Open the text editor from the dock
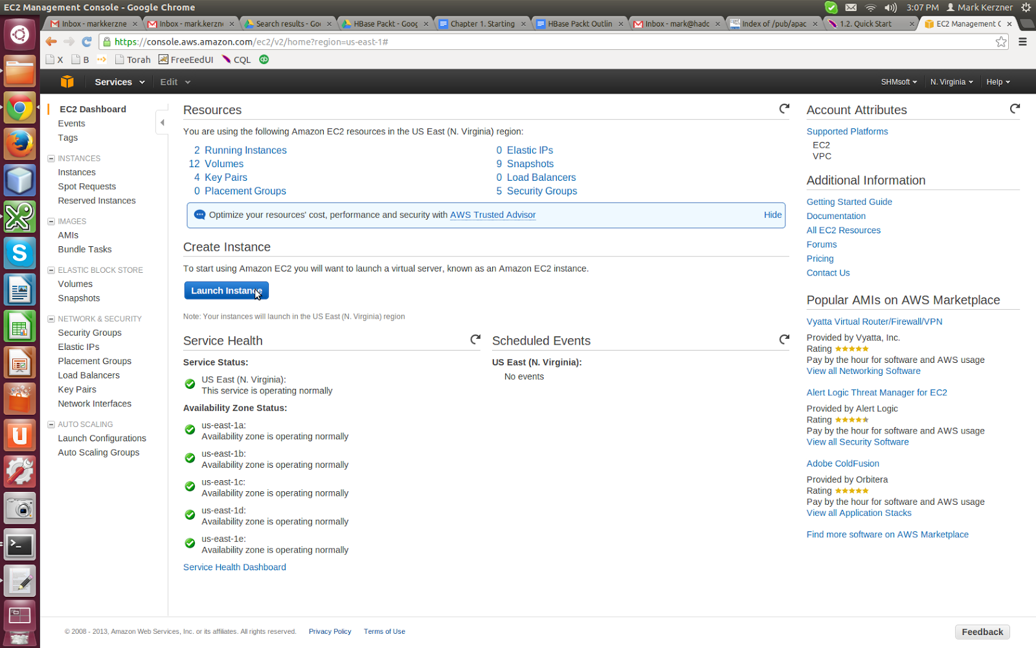 pyautogui.click(x=19, y=582)
